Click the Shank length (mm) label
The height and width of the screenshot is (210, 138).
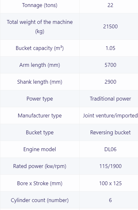click(40, 82)
